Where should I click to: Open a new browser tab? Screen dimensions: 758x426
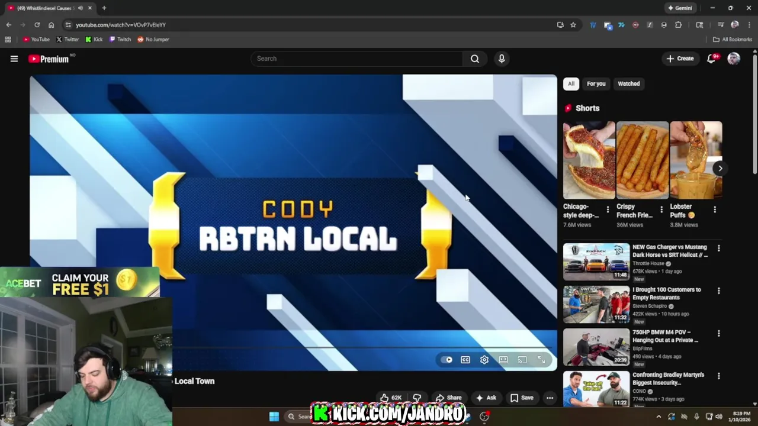[x=104, y=8]
